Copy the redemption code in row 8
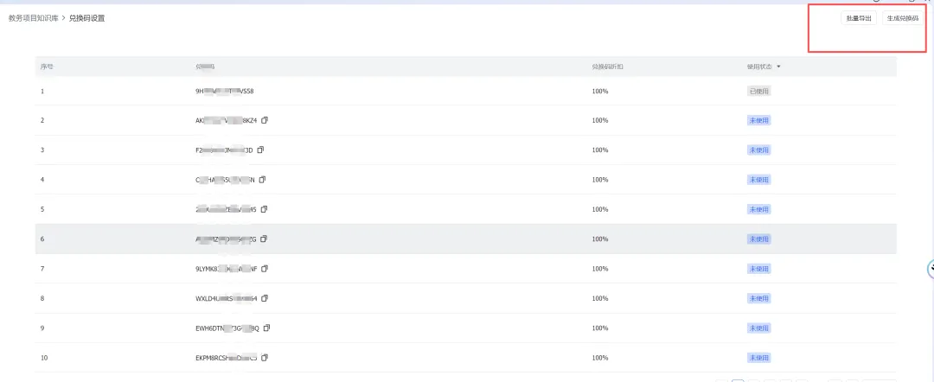This screenshot has width=934, height=382. pyautogui.click(x=265, y=298)
